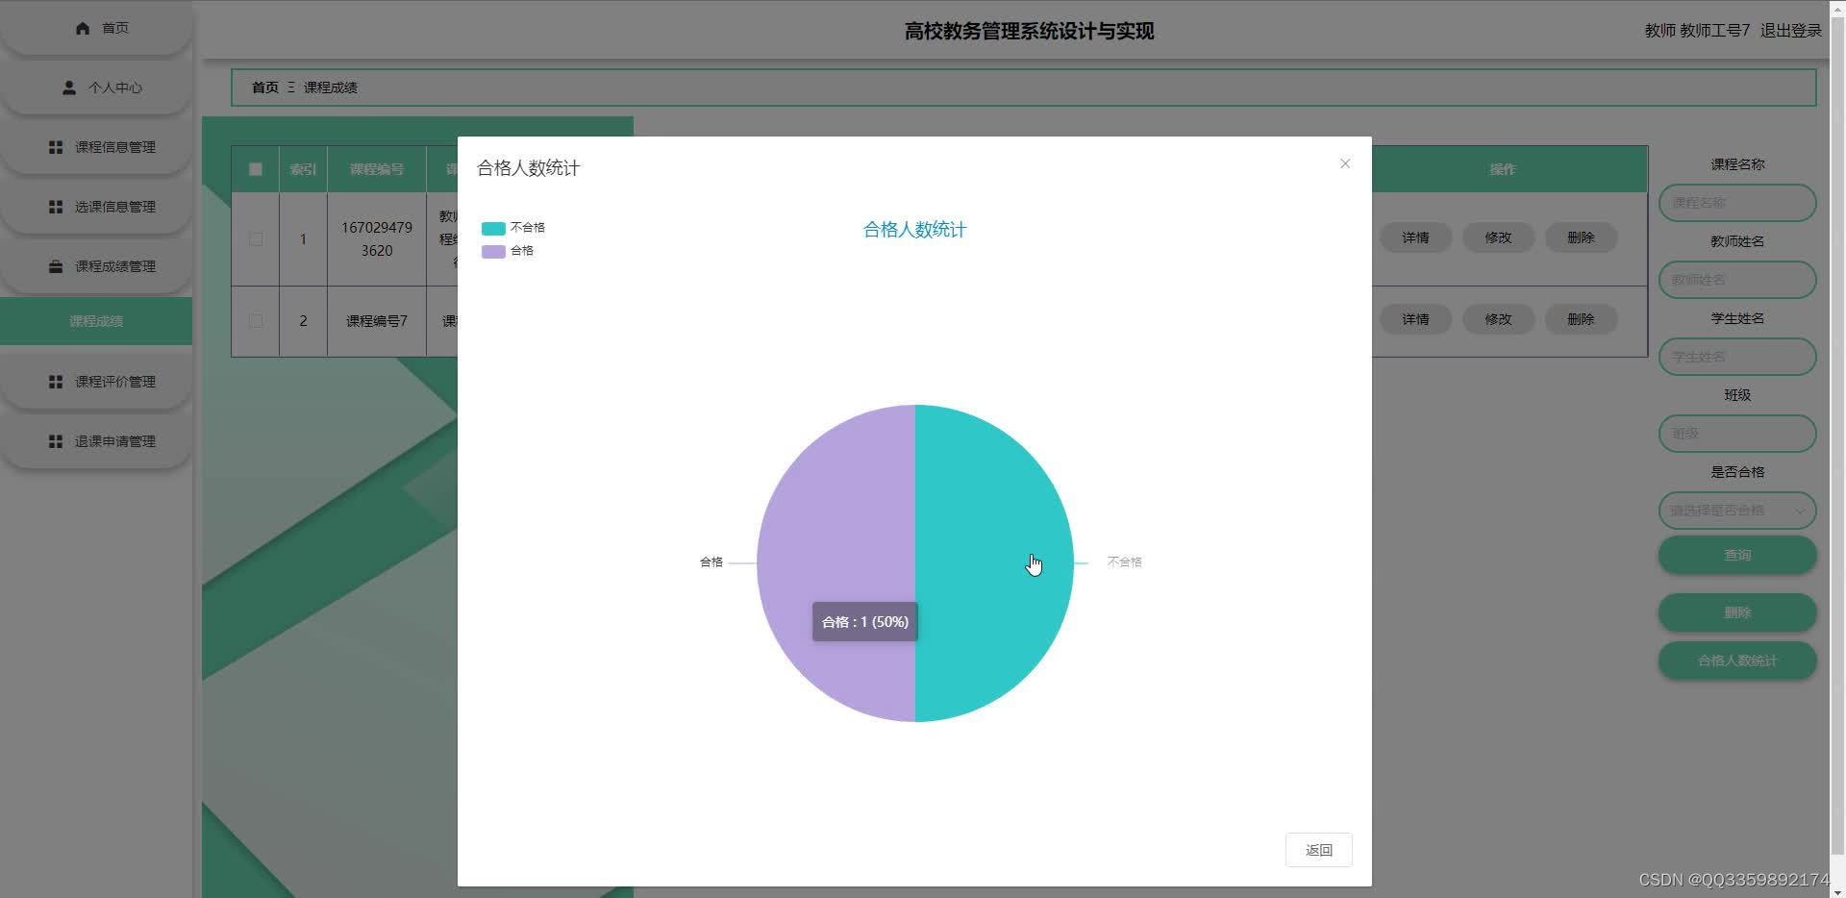Check the row 2 checkbox
Viewport: 1846px width, 898px height.
pyautogui.click(x=256, y=321)
